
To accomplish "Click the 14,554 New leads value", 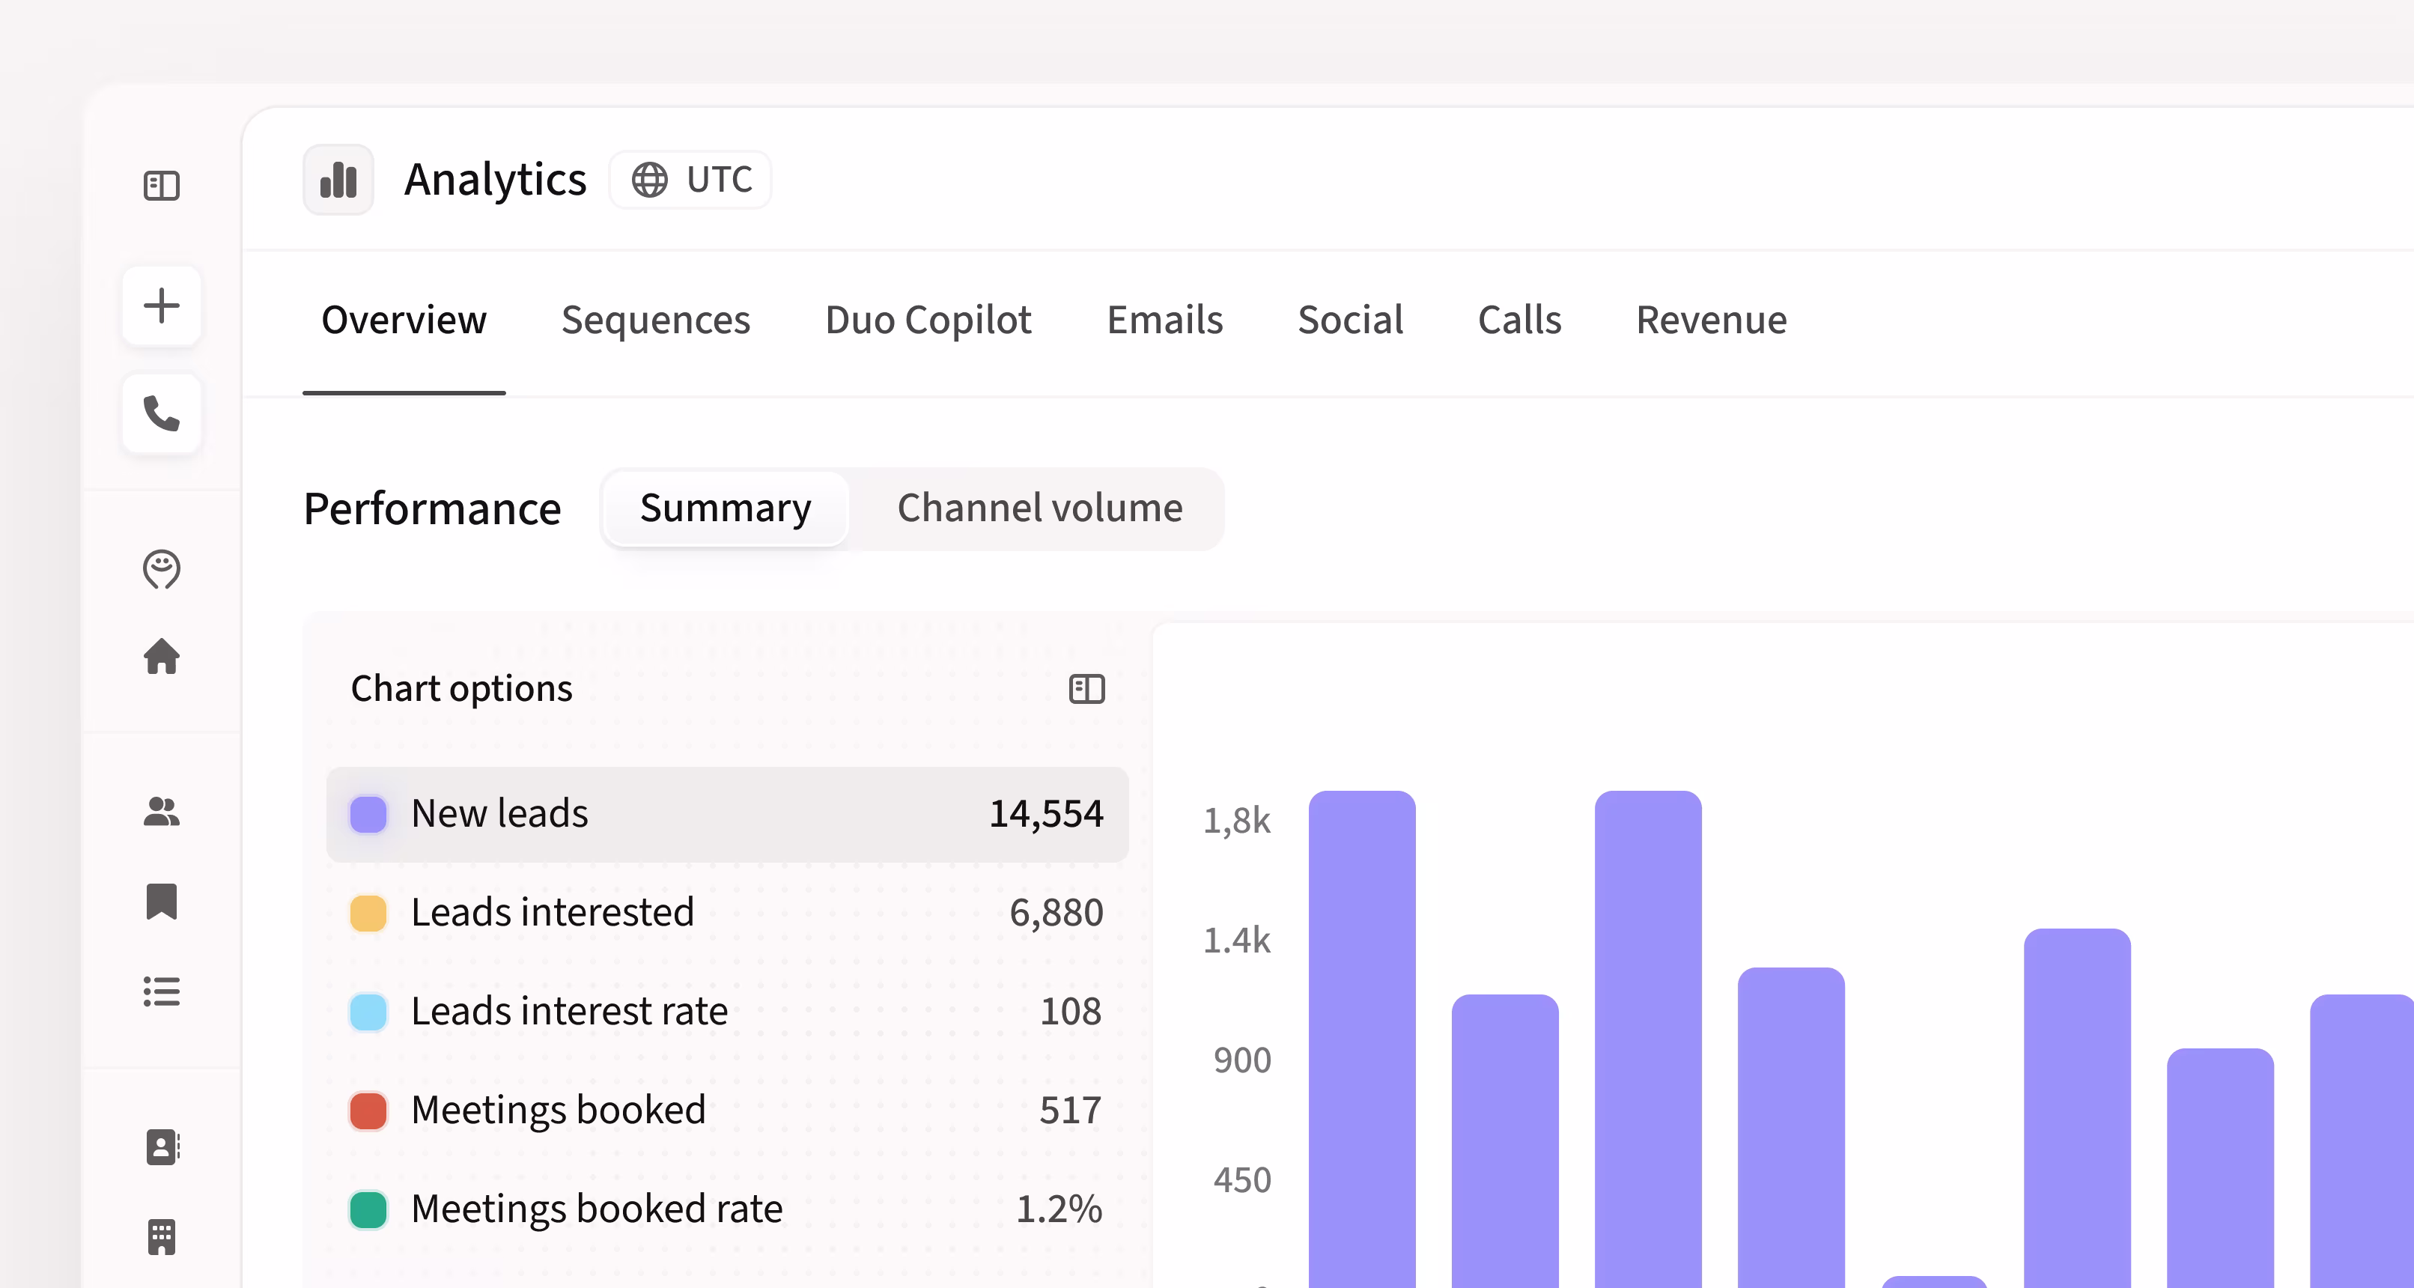I will point(1046,814).
